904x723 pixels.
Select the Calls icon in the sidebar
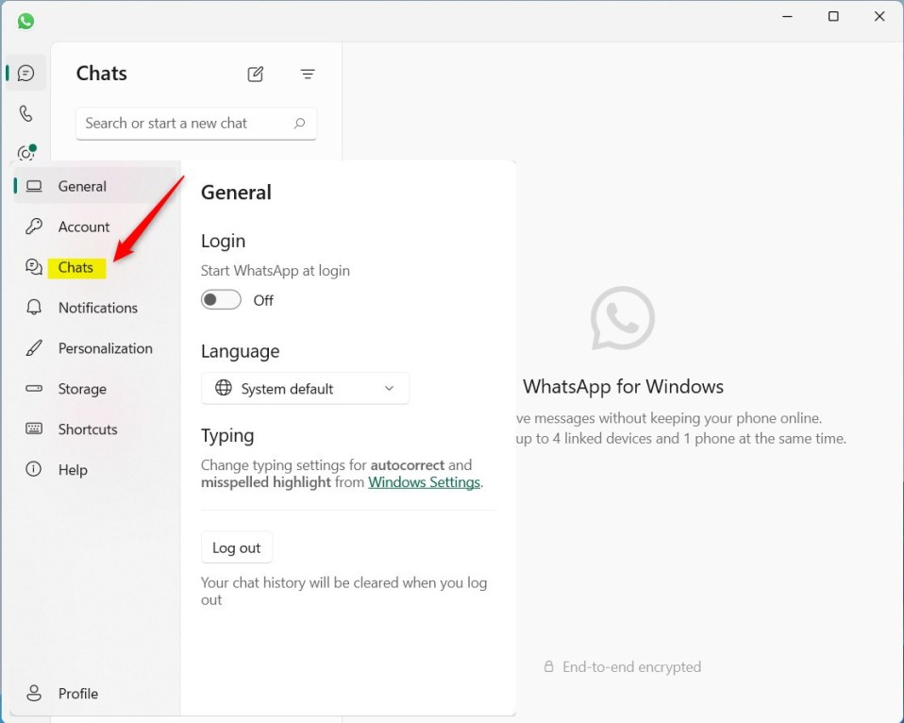coord(25,112)
